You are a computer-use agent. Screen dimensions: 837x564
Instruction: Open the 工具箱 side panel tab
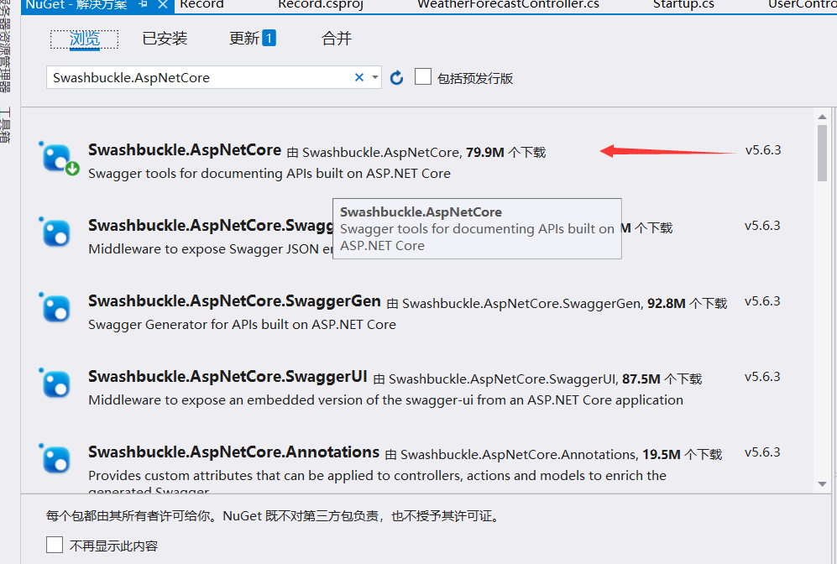(x=5, y=125)
